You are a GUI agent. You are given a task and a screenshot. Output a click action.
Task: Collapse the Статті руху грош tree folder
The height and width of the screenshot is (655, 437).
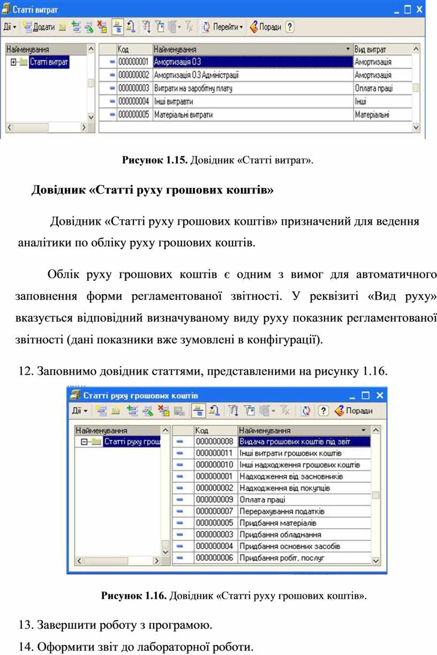pyautogui.click(x=84, y=442)
